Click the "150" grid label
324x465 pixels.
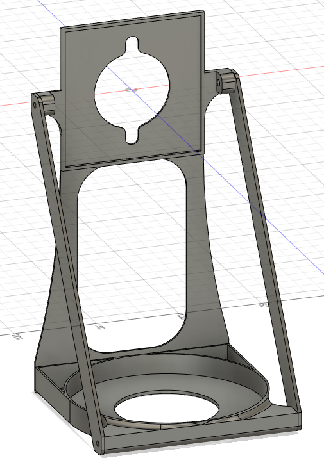[x=100, y=327]
